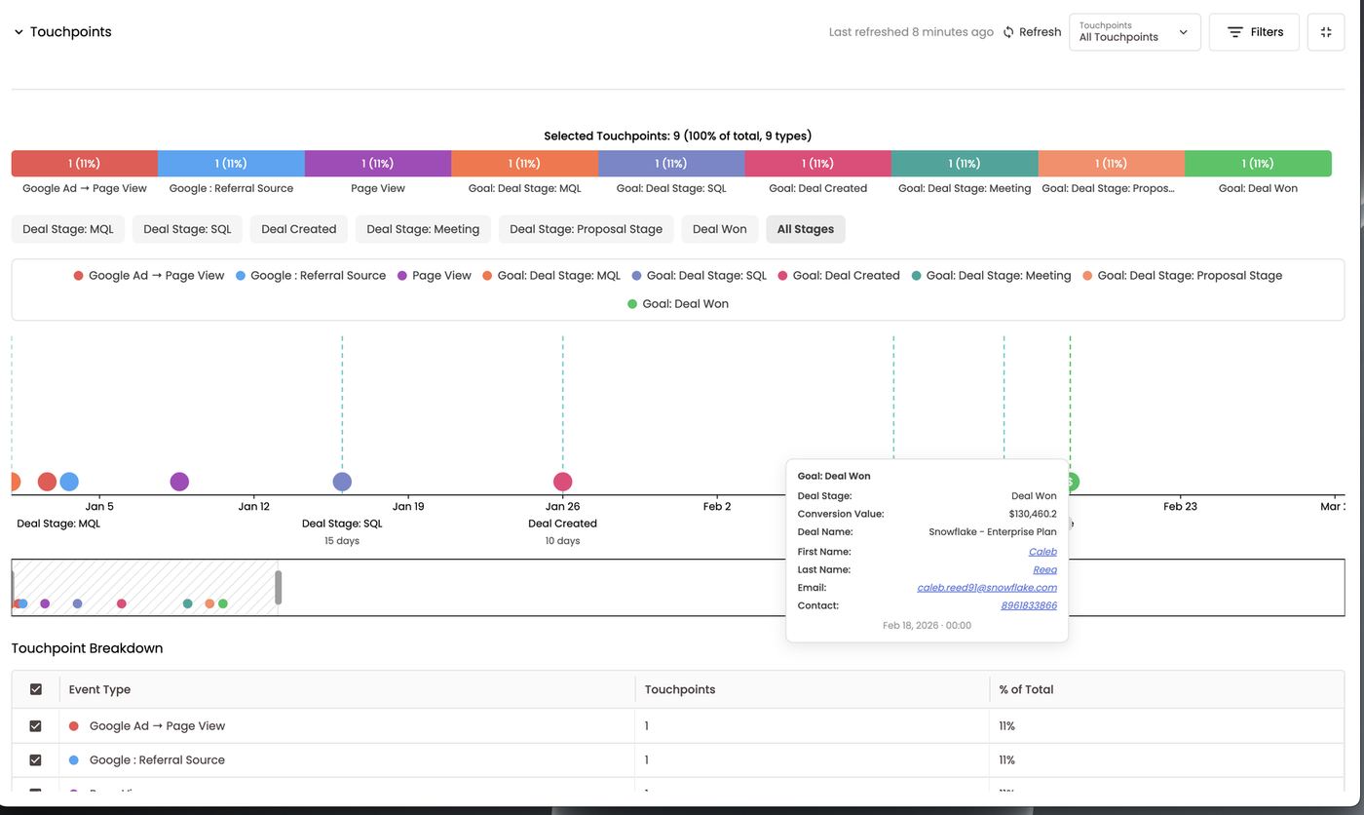1364x815 pixels.
Task: Switch to the Deal Stage: Meeting stage tab
Action: pyautogui.click(x=423, y=229)
